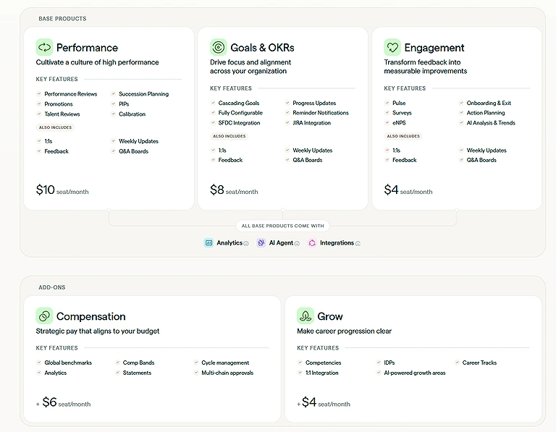The height and width of the screenshot is (432, 556).
Task: Click the Also Includes badge in Goals card
Action: (x=229, y=136)
